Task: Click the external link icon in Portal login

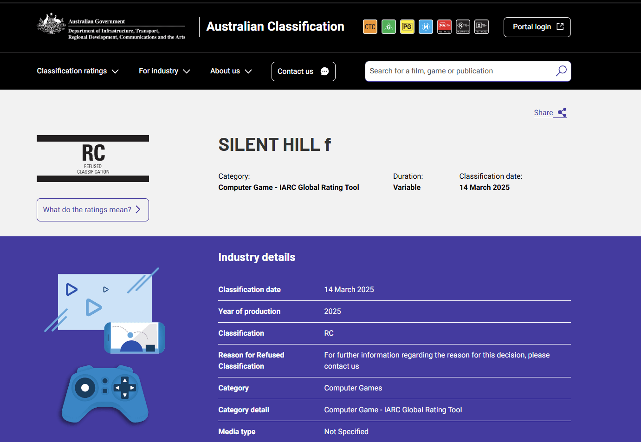Action: click(x=560, y=26)
